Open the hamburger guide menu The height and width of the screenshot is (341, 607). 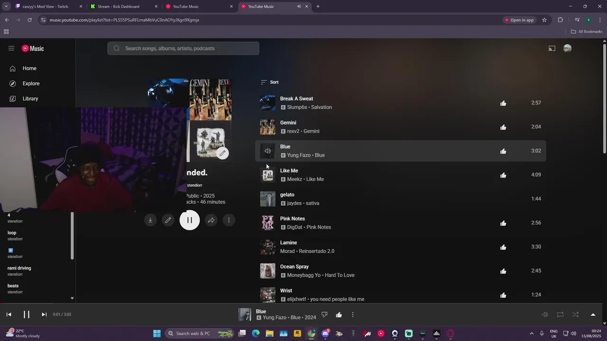click(x=11, y=48)
